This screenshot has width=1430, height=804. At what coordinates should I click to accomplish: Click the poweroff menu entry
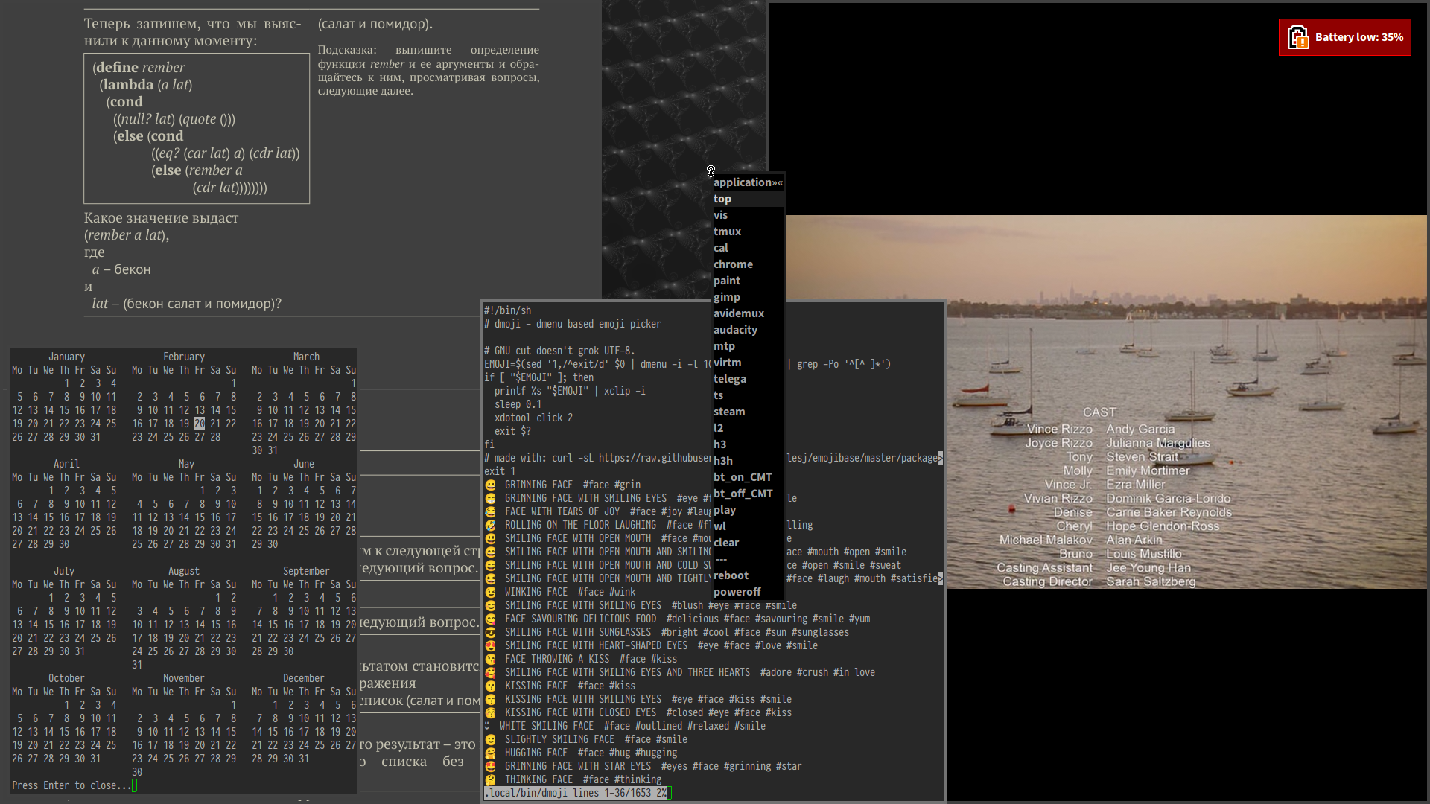click(x=737, y=592)
